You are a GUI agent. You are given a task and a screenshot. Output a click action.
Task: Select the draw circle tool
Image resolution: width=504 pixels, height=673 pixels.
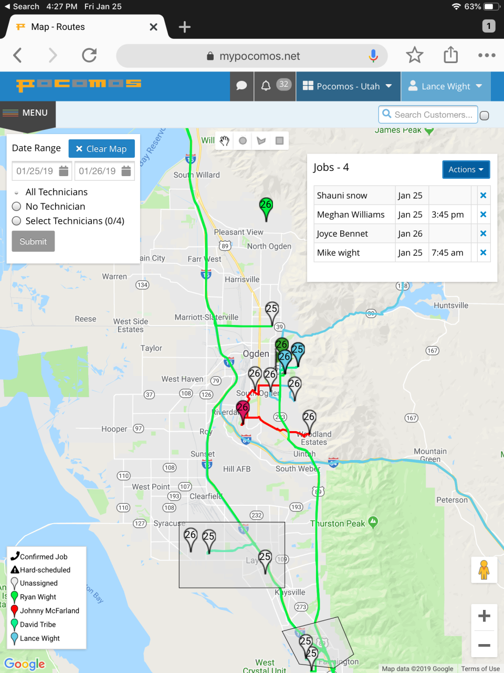click(x=243, y=140)
